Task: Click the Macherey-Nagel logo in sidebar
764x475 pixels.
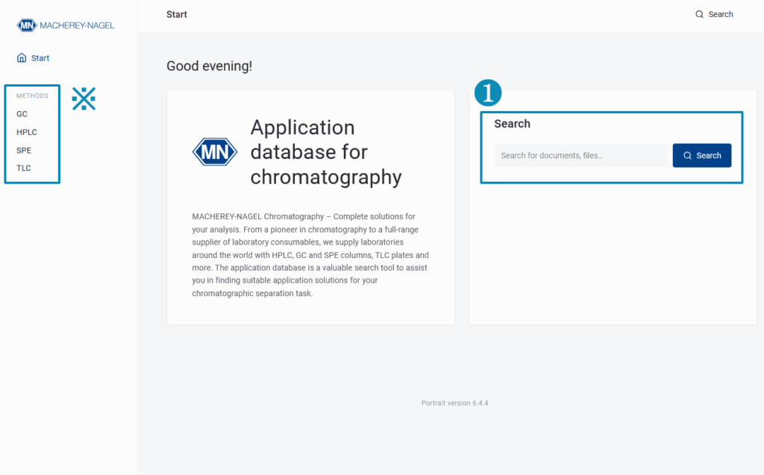Action: coord(66,25)
